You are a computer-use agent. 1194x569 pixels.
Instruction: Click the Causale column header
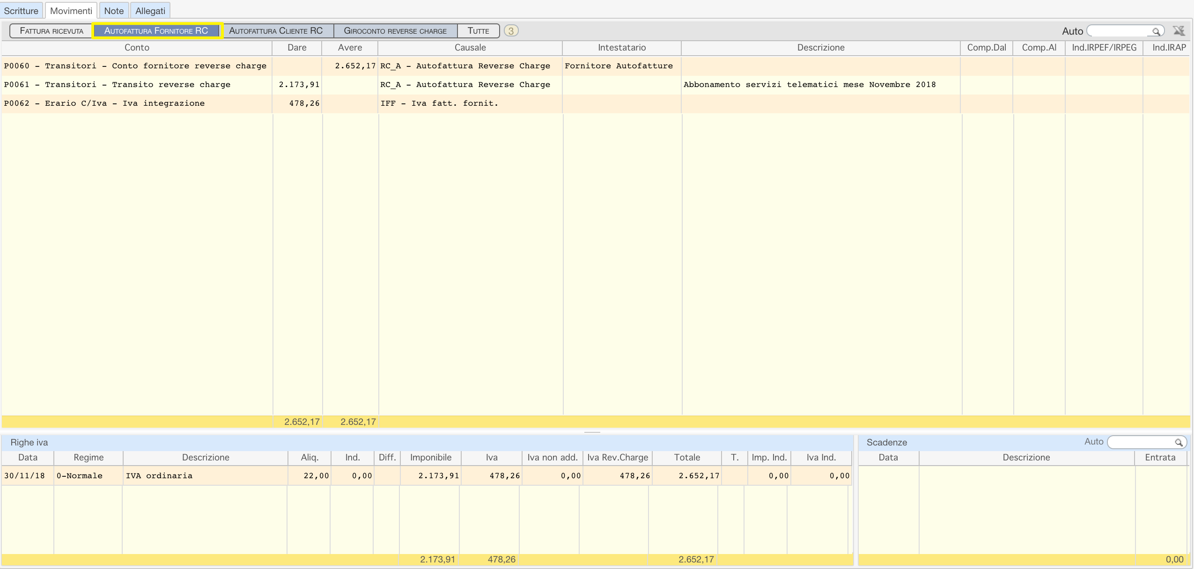click(470, 48)
